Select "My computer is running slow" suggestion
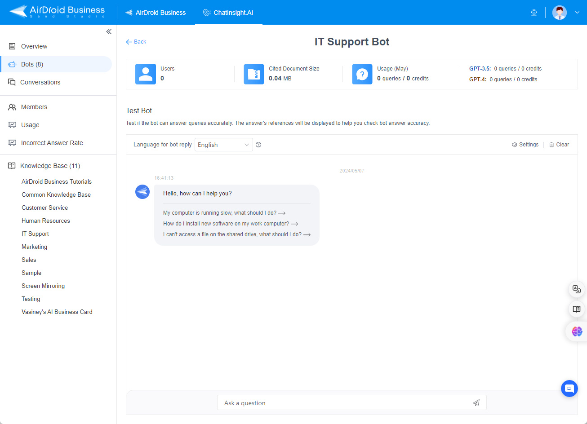 (x=224, y=213)
